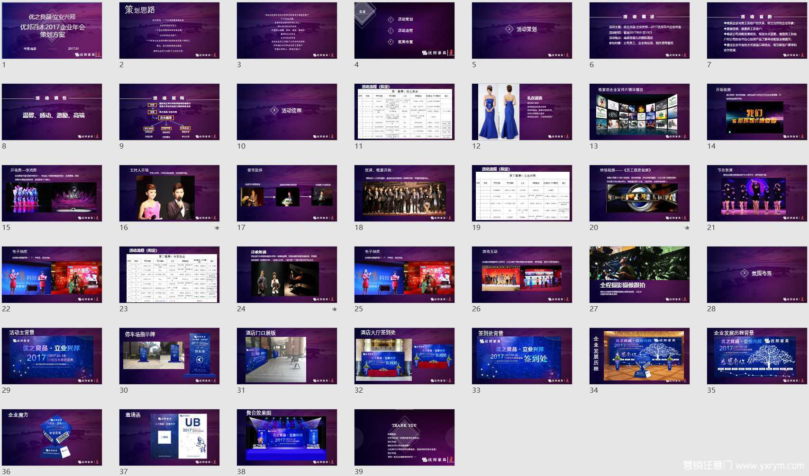Image resolution: width=809 pixels, height=476 pixels.
Task: Select slide 26 thumbnail 游戏互动
Action: (x=522, y=274)
